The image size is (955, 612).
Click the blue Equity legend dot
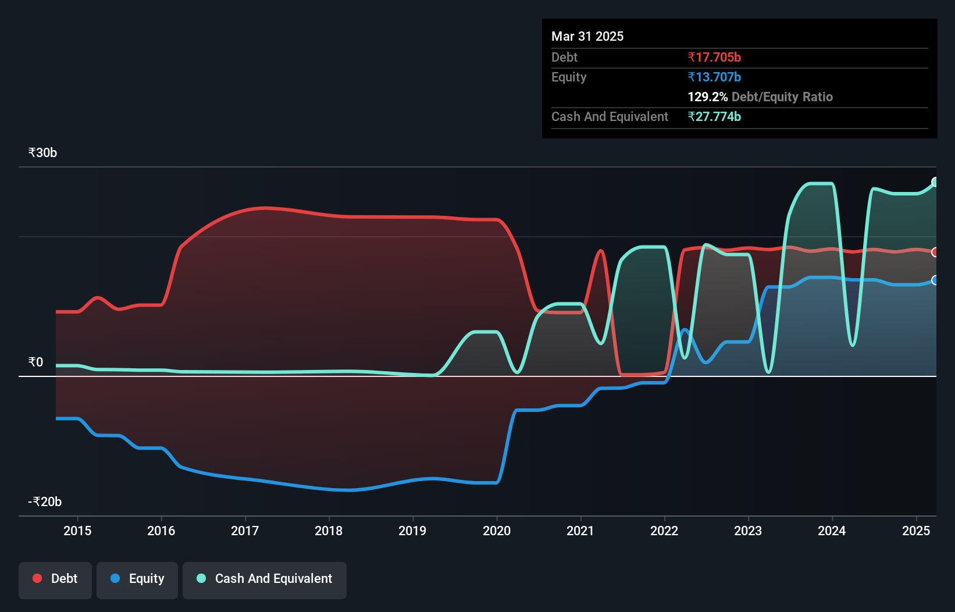(115, 578)
